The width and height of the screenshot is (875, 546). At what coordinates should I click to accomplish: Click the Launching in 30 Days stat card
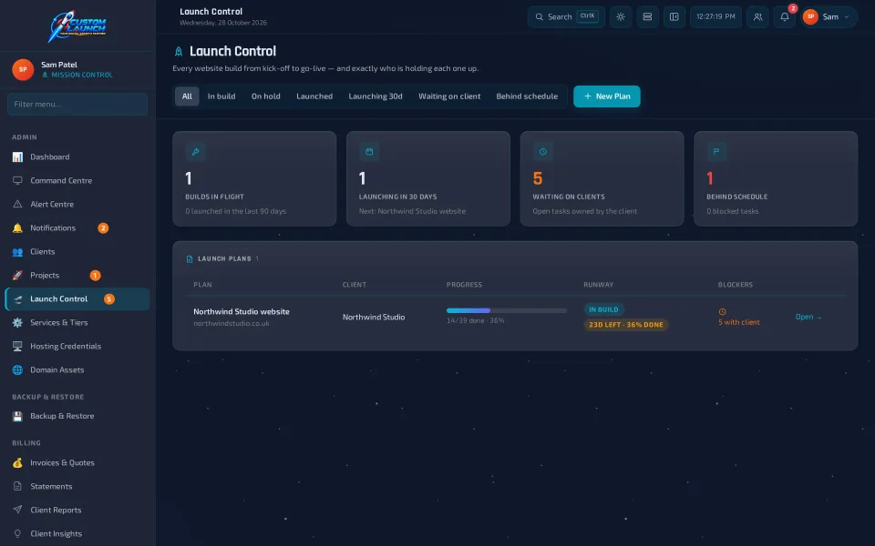428,179
